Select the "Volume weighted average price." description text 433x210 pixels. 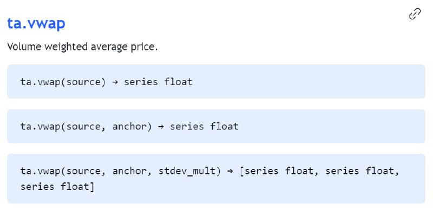click(82, 47)
